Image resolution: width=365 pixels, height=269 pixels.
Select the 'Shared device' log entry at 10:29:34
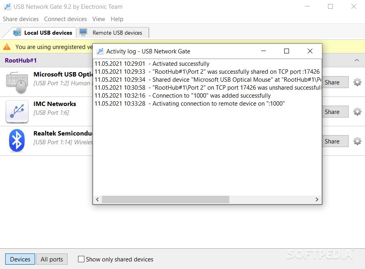coord(208,79)
